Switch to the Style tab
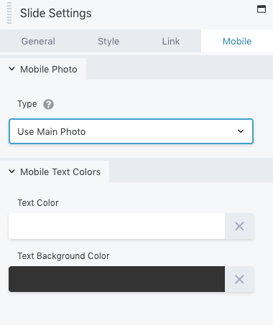Viewport: 273px width, 325px height. 108,41
